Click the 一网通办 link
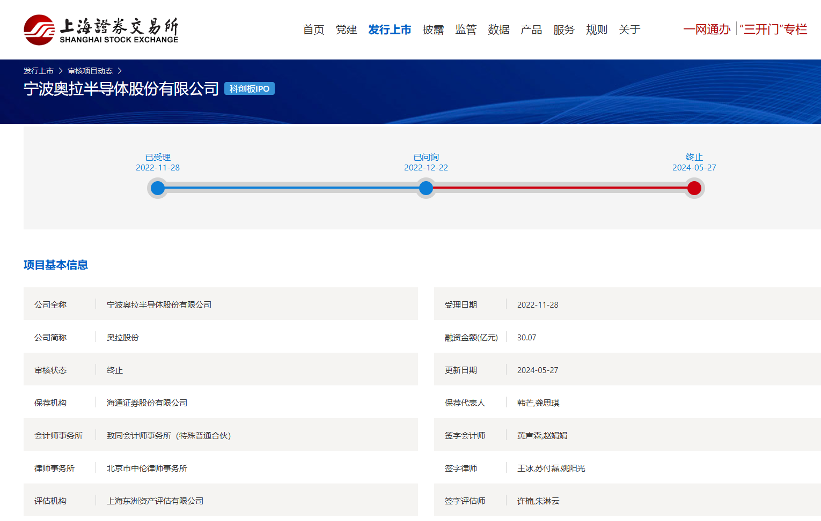 click(x=707, y=29)
